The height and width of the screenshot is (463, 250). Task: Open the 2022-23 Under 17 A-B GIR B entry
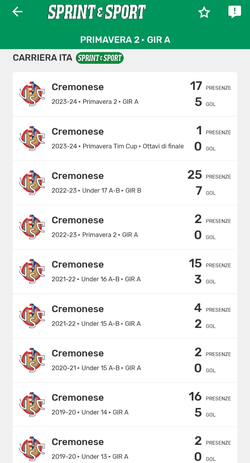click(x=96, y=190)
